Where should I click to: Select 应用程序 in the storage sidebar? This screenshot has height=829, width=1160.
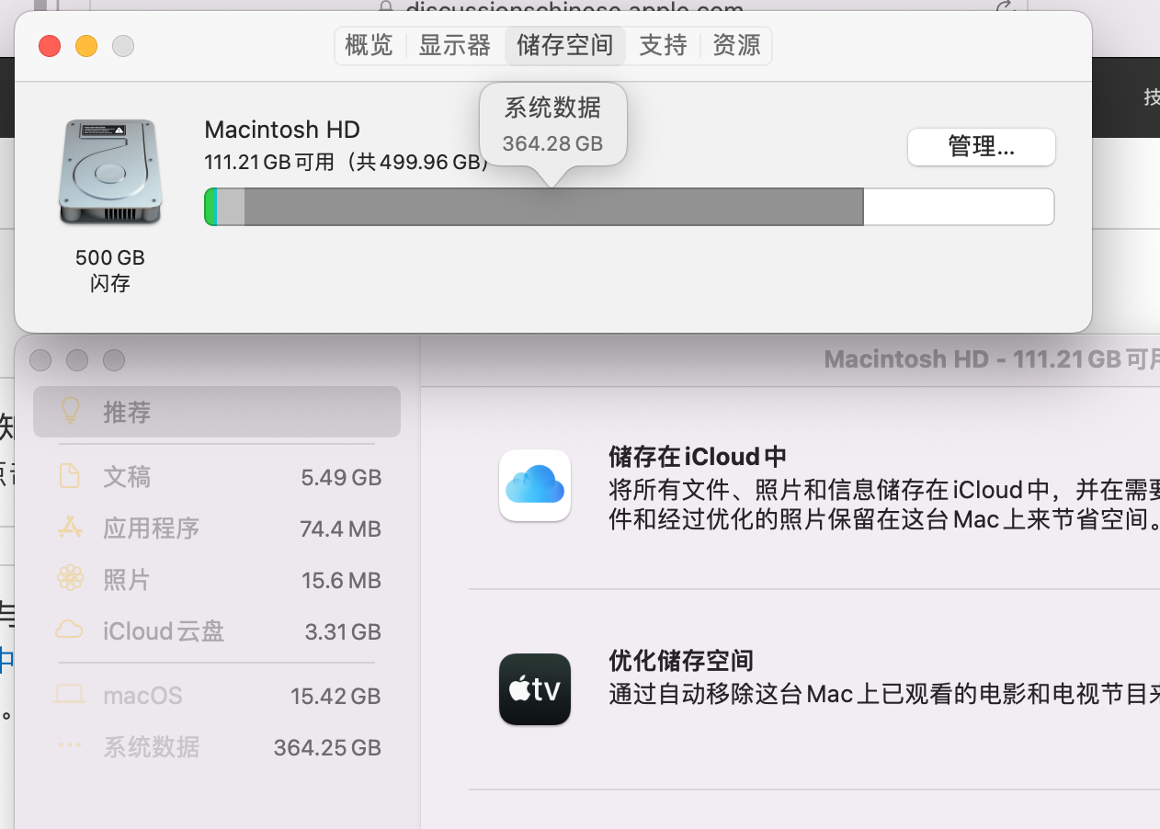point(217,528)
